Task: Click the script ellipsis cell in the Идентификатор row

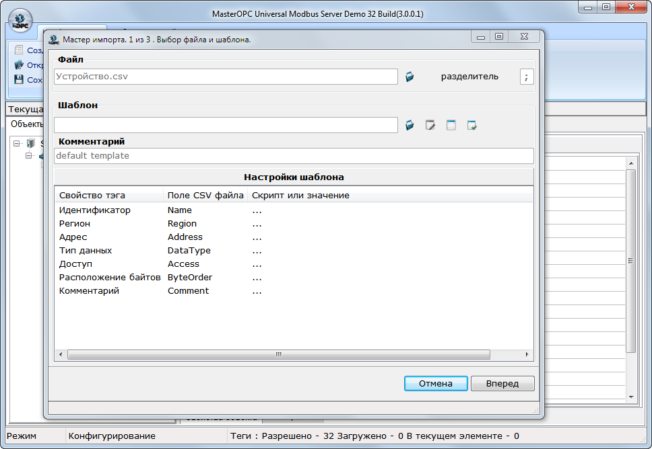Action: tap(257, 211)
